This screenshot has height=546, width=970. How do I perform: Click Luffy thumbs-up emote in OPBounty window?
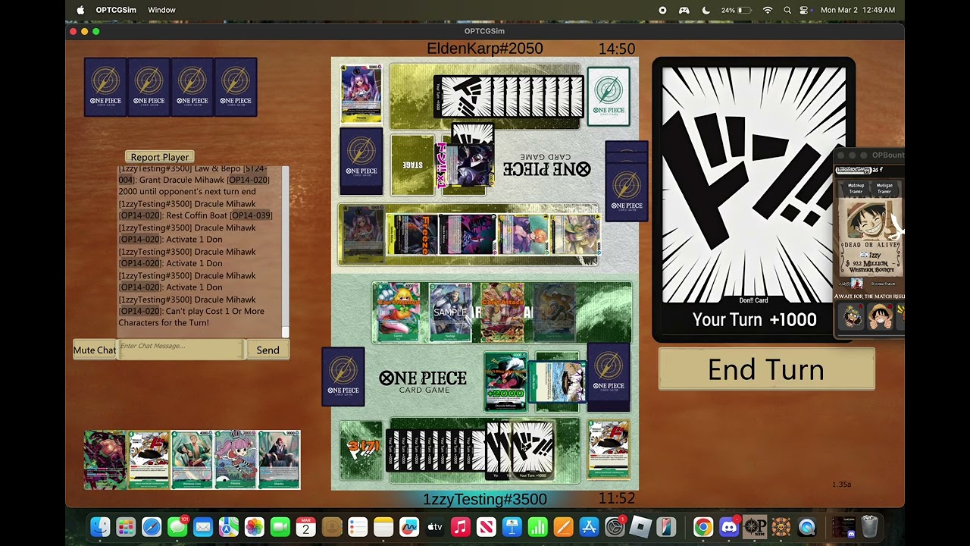[x=881, y=315]
